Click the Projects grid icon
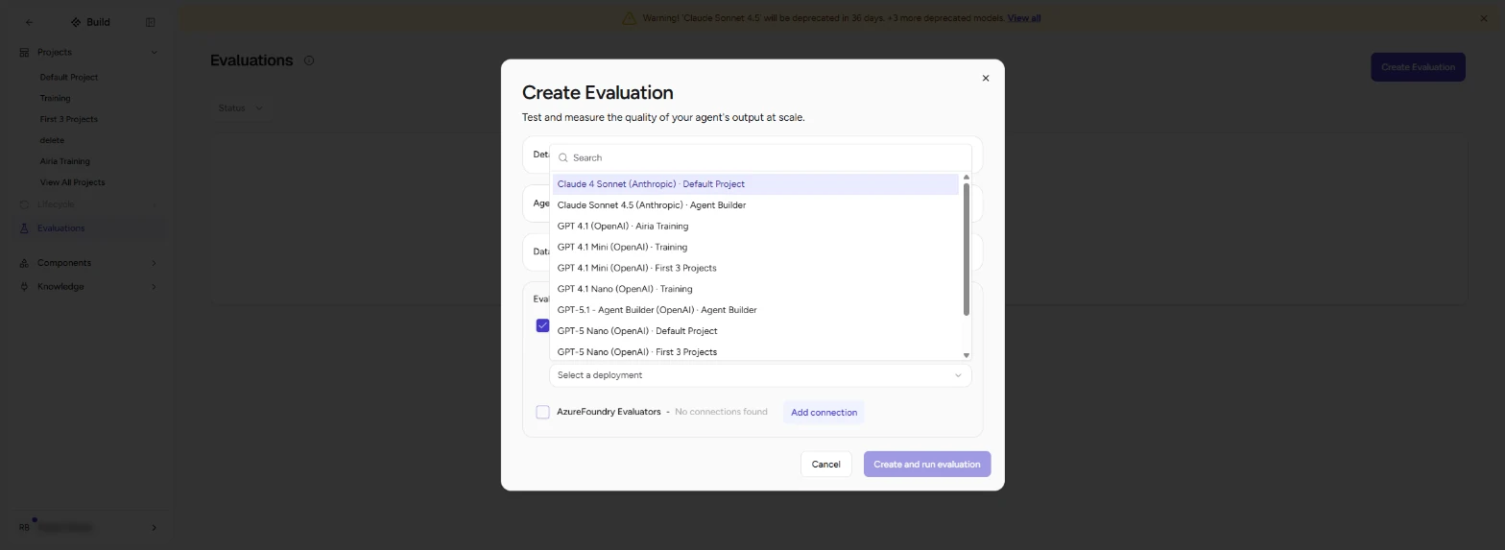This screenshot has height=550, width=1505. (x=24, y=52)
